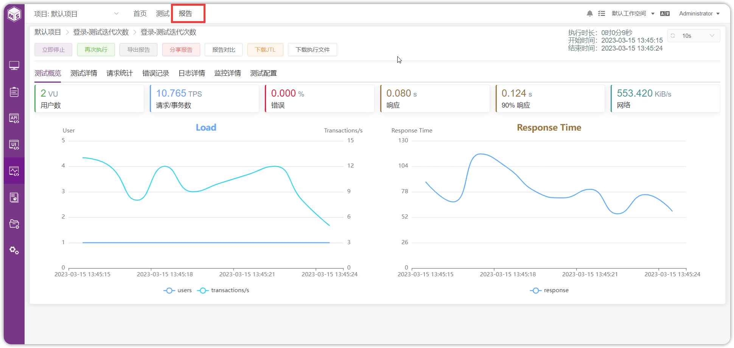Toggle the response legend series
Screen dimensions: 734x348
[549, 290]
